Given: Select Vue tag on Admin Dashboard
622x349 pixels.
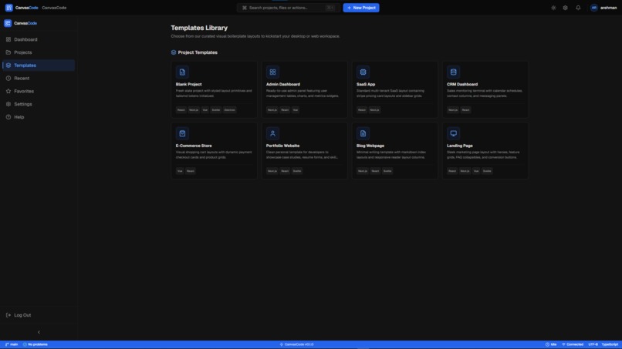Looking at the screenshot, I should [296, 109].
